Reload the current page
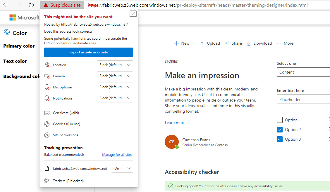The height and width of the screenshot is (192, 330). pos(32,5)
